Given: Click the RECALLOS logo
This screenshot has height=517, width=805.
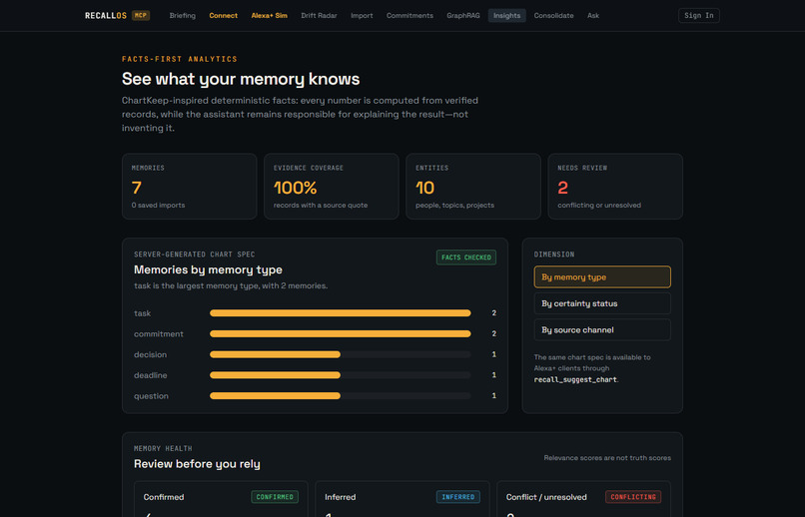Looking at the screenshot, I should [106, 15].
